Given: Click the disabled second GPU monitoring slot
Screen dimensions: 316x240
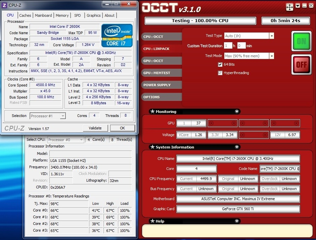Looking at the screenshot, I should tap(223, 123).
